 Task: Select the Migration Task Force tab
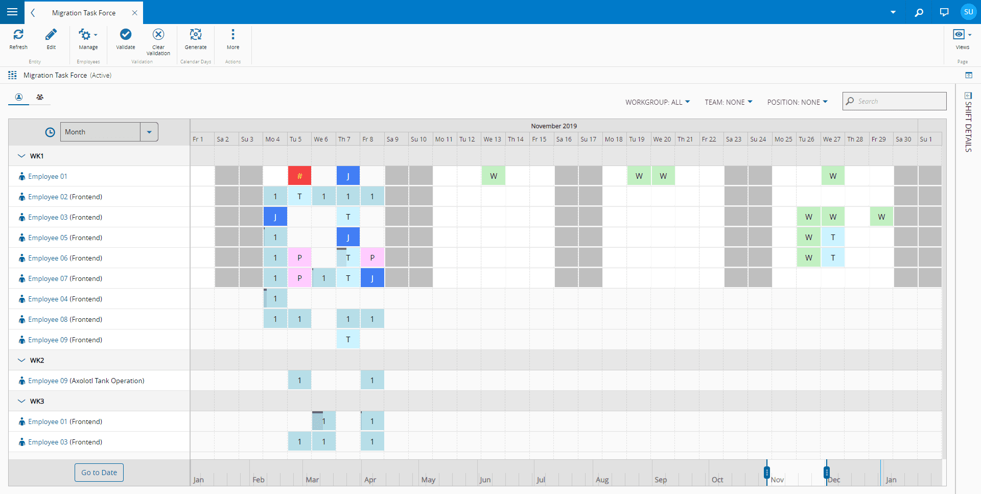[x=84, y=13]
